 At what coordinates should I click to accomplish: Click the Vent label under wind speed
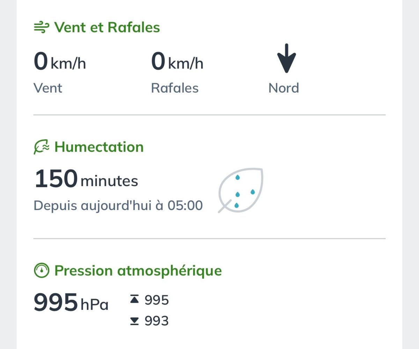[48, 88]
